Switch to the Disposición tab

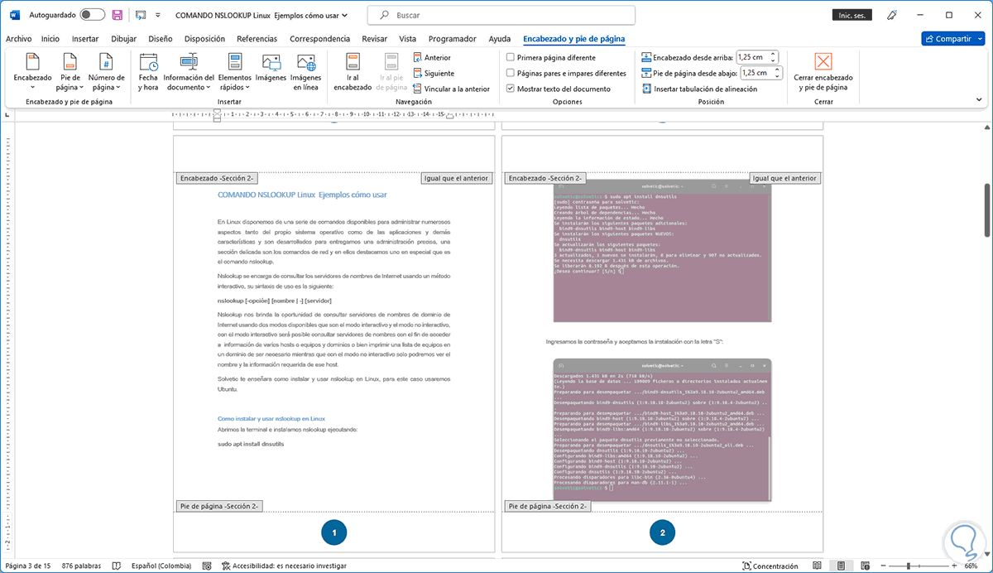[204, 39]
